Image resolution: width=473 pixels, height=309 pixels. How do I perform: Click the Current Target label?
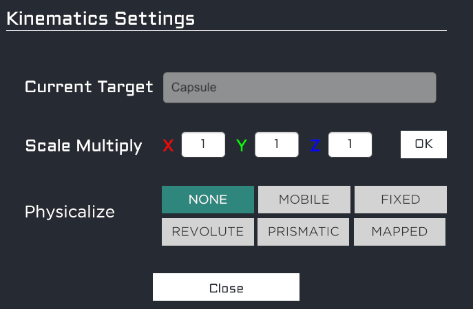pyautogui.click(x=89, y=87)
